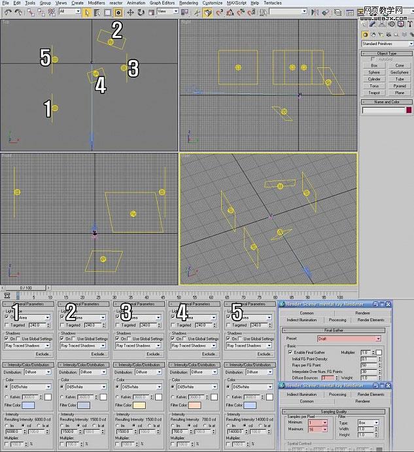Screen dimensions: 414x452
Task: Click the Undo icon in main toolbar
Action: 8,12
